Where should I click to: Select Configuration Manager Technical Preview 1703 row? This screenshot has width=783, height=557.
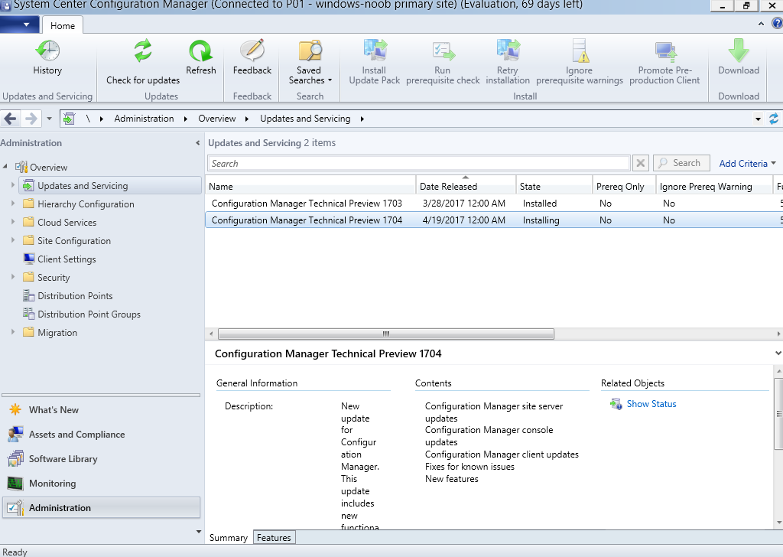click(494, 204)
